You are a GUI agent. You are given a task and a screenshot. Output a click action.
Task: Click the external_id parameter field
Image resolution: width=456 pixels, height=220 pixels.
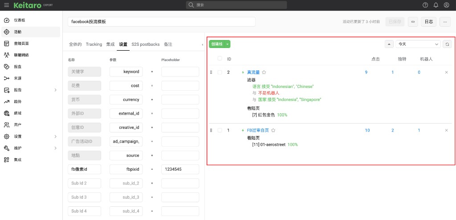tap(126, 113)
